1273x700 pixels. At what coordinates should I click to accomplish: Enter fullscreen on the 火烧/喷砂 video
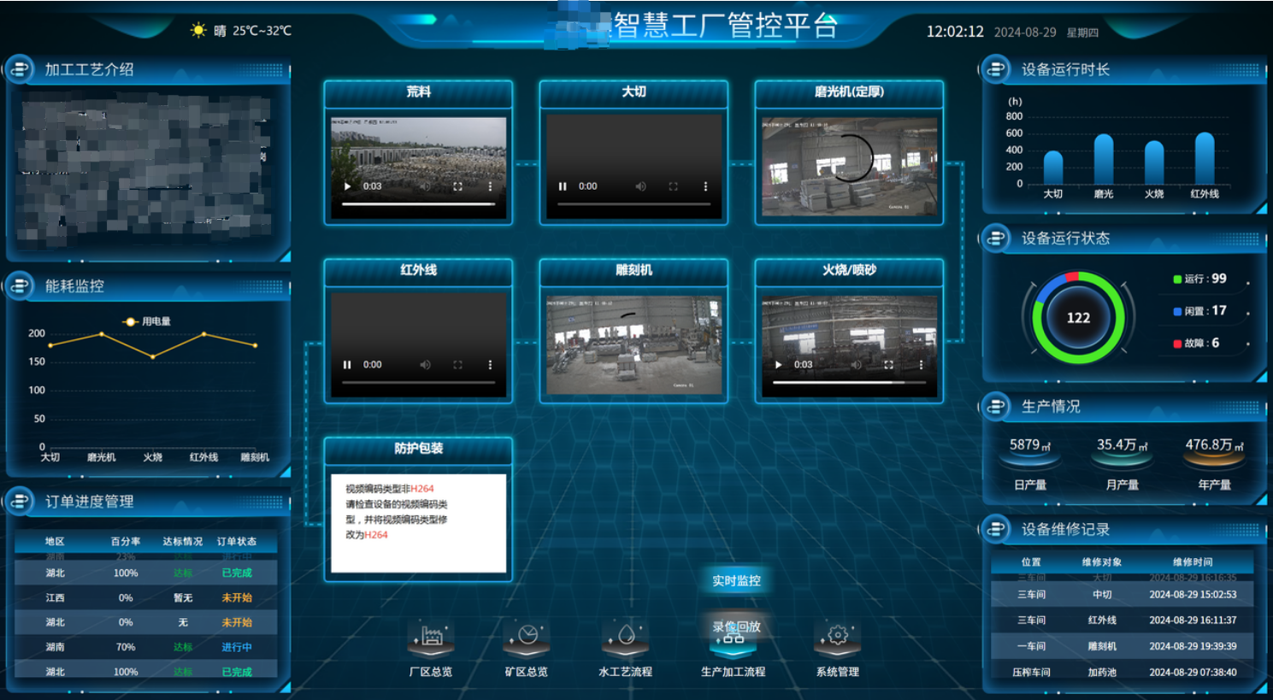pos(888,365)
